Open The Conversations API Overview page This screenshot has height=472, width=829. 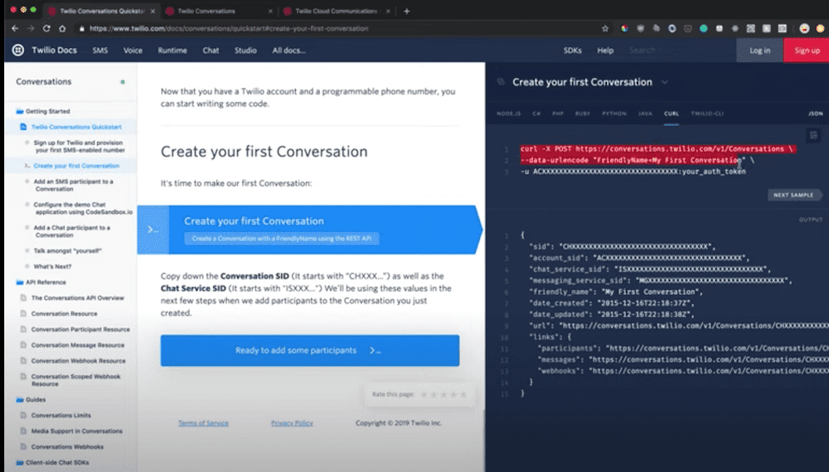(77, 298)
